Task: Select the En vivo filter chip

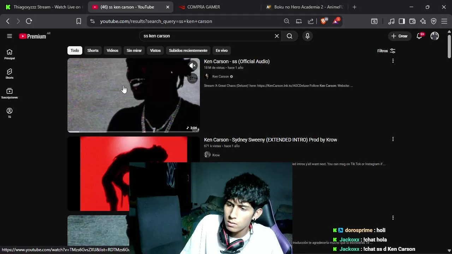Action: [222, 50]
